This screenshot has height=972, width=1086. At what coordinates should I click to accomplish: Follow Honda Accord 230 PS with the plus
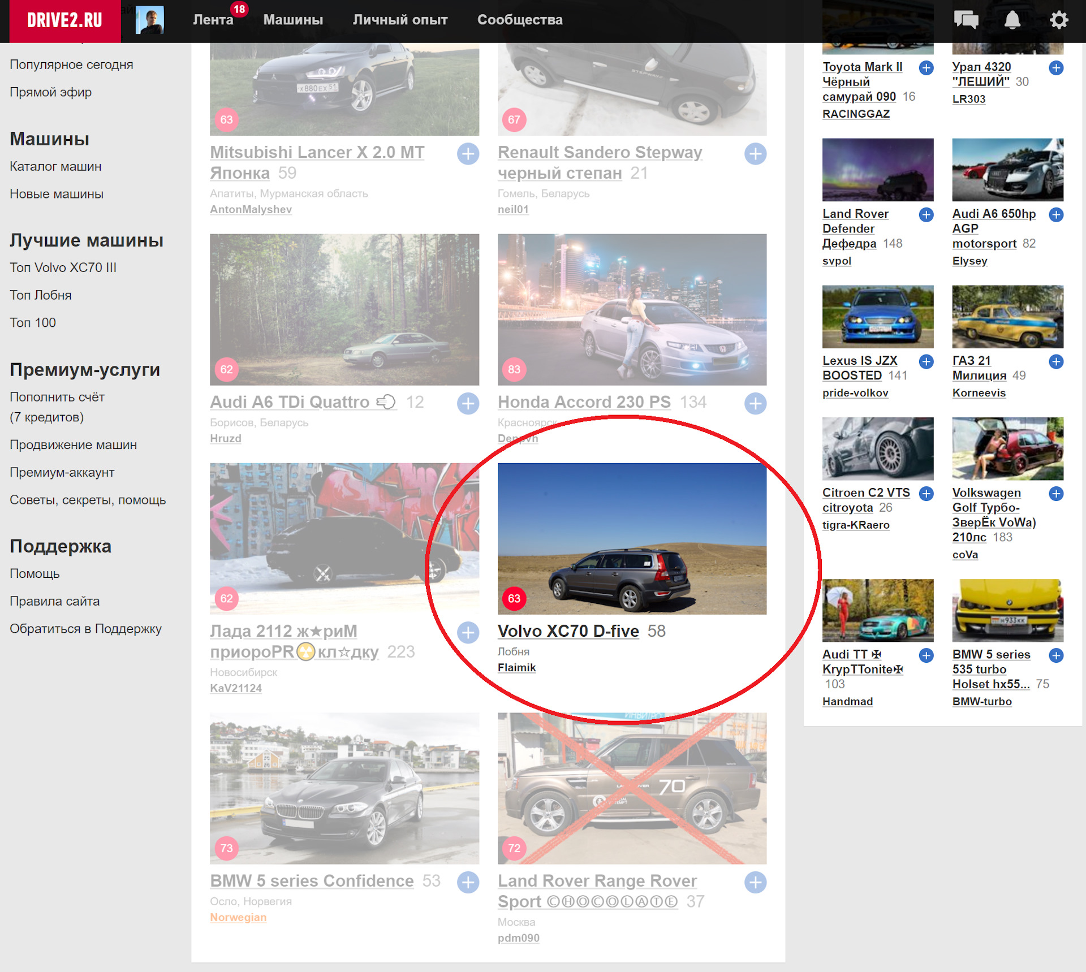point(755,404)
